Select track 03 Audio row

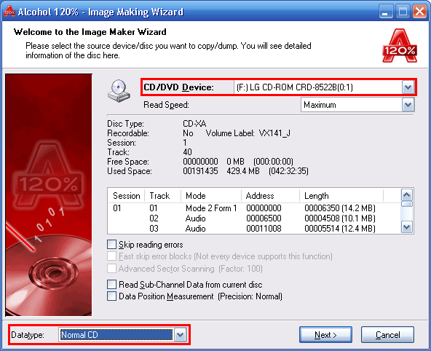[254, 229]
